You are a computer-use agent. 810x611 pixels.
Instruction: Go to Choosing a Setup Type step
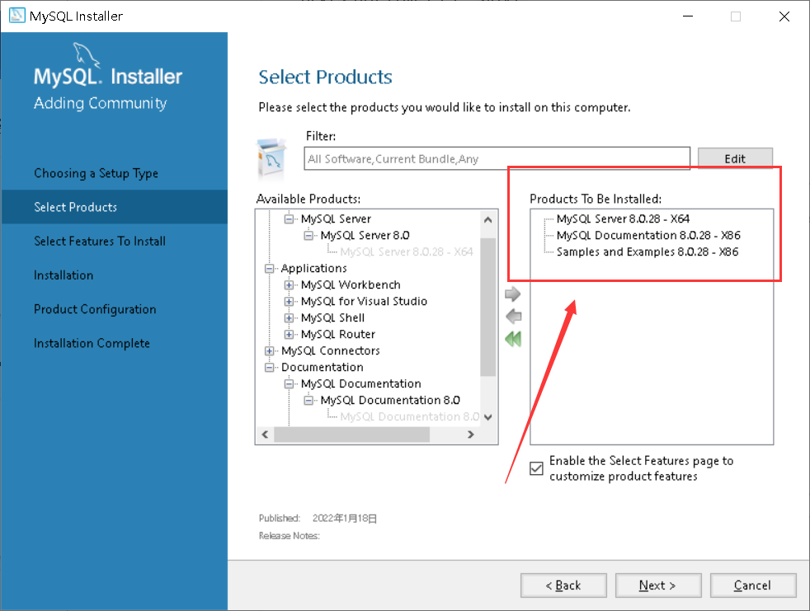click(96, 173)
